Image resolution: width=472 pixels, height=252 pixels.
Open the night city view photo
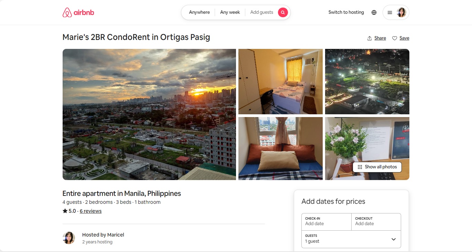click(367, 81)
